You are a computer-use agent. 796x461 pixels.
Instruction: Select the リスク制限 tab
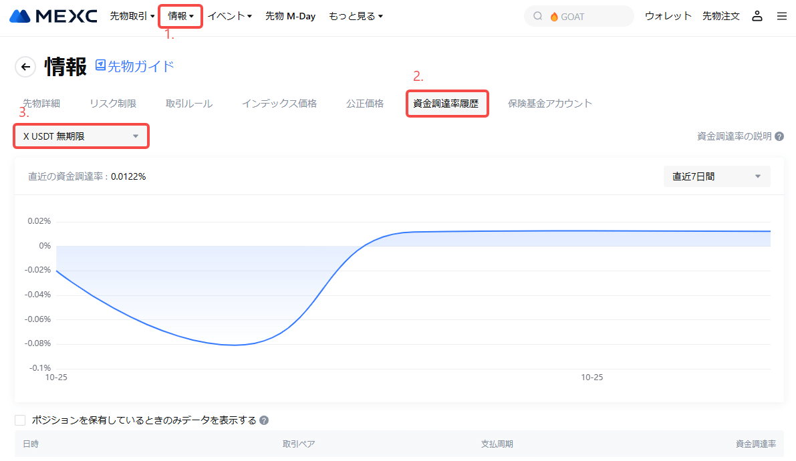point(113,104)
